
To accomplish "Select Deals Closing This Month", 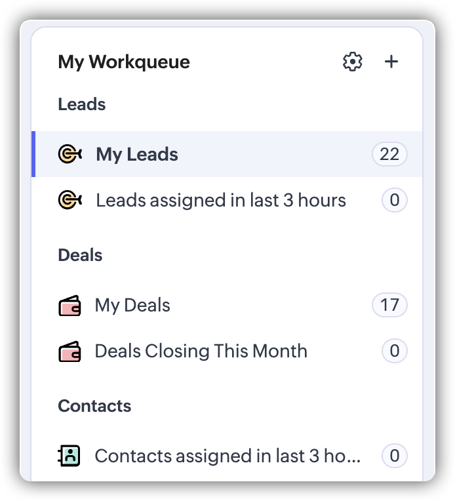I will [x=201, y=351].
